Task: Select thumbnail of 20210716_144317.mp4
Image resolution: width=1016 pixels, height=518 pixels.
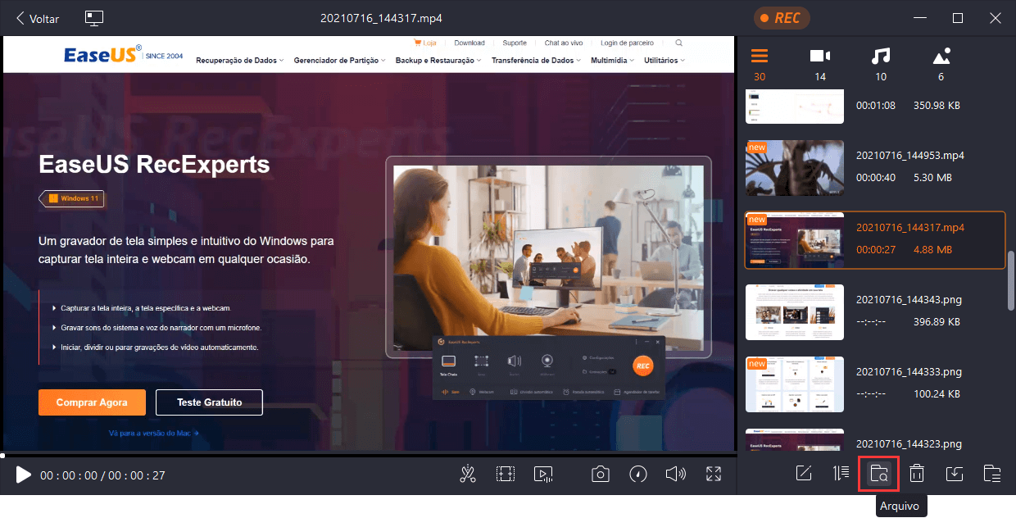Action: pos(795,240)
